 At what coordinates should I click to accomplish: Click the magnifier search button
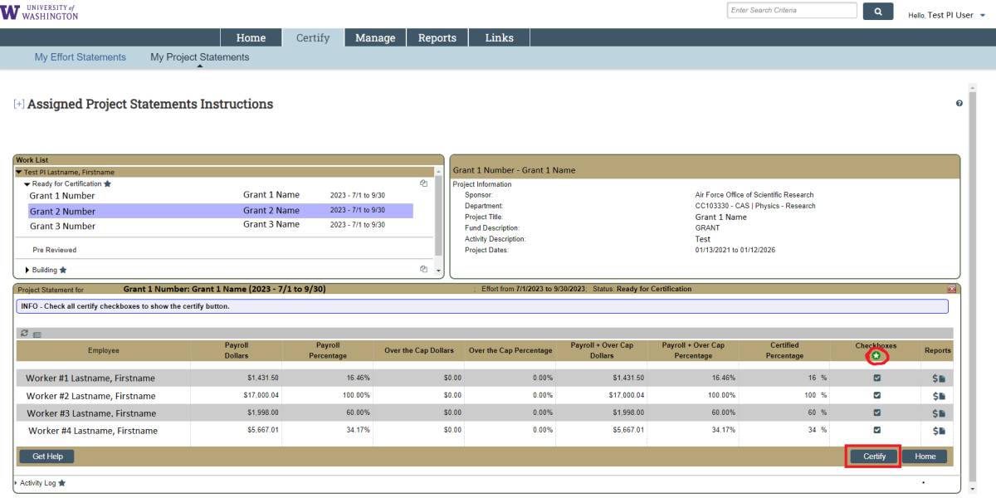pyautogui.click(x=878, y=11)
